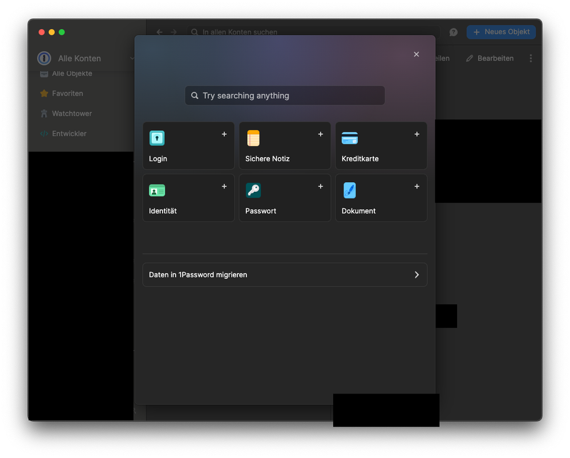Select the Sichere Notiz card label
The width and height of the screenshot is (570, 458).
[x=268, y=159]
